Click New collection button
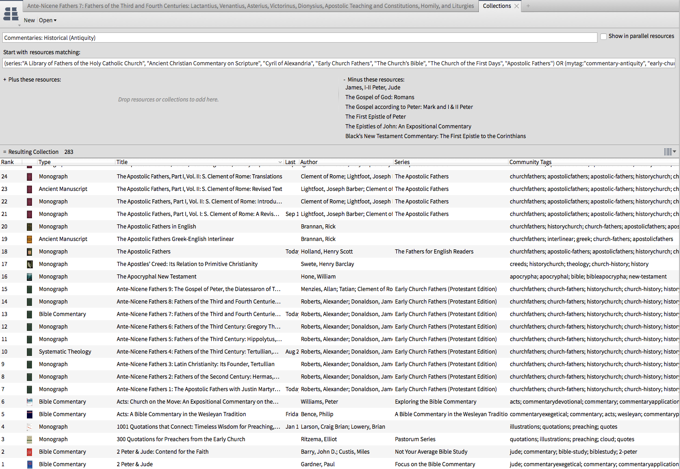The height and width of the screenshot is (469, 680). 29,20
